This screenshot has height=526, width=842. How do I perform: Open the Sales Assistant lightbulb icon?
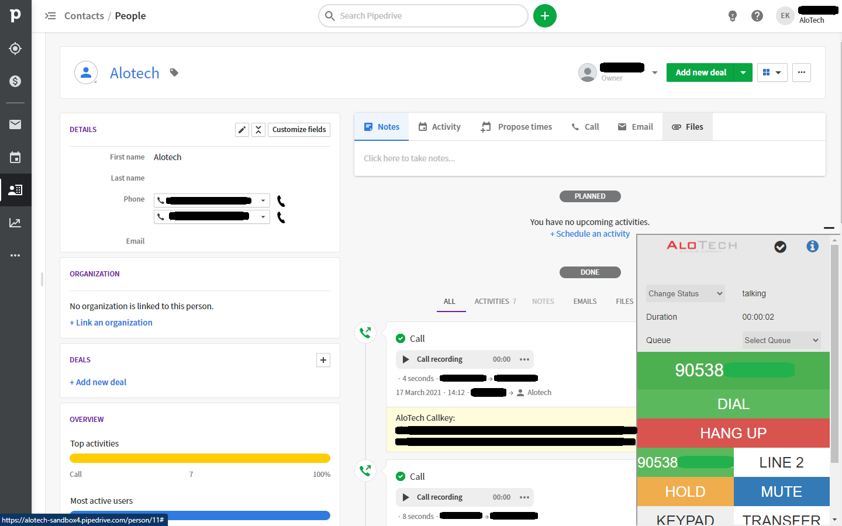click(733, 16)
